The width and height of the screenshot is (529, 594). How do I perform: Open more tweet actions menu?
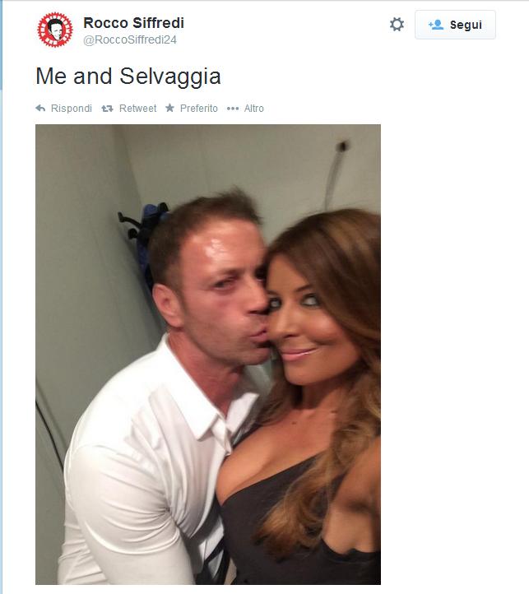[x=245, y=109]
